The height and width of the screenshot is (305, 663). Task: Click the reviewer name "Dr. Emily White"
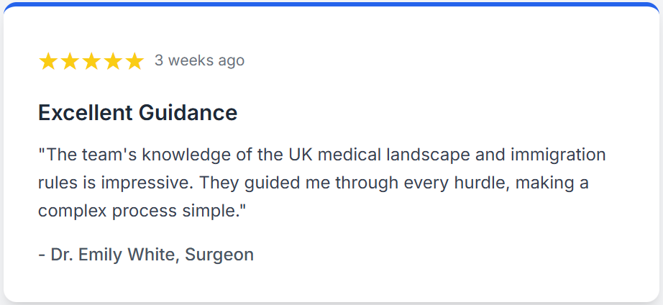(x=113, y=254)
